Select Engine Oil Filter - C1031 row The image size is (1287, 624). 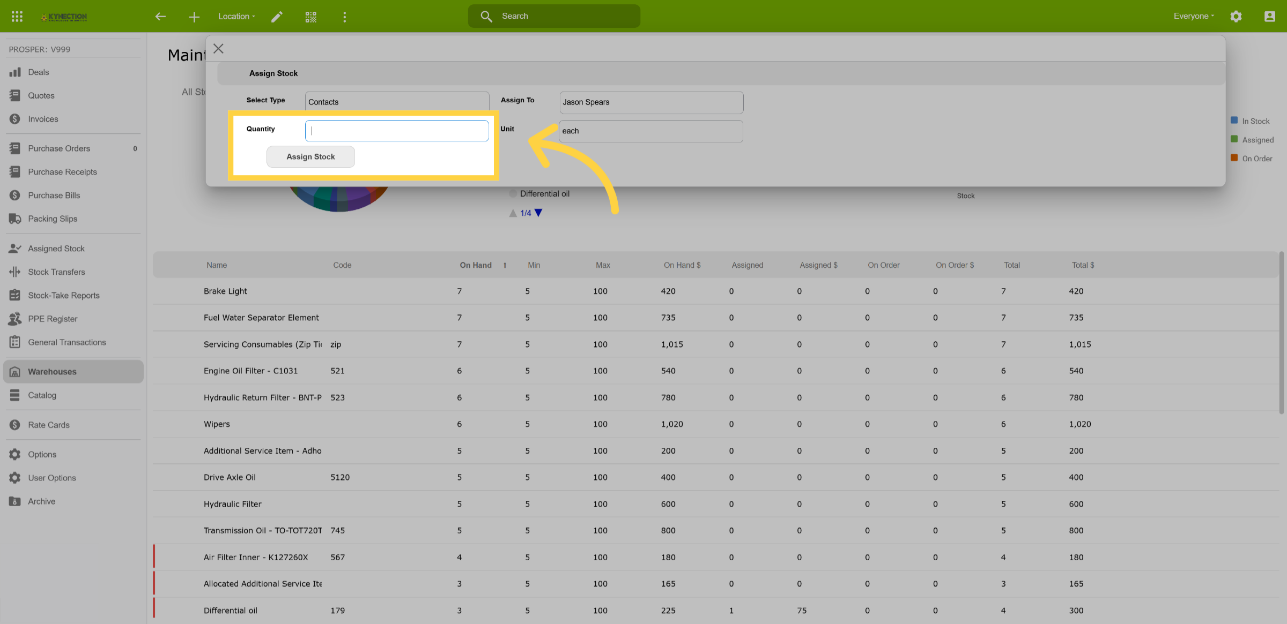(716, 371)
